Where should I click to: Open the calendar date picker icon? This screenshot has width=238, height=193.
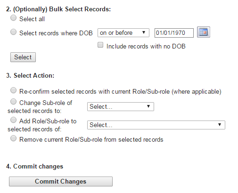(x=204, y=32)
